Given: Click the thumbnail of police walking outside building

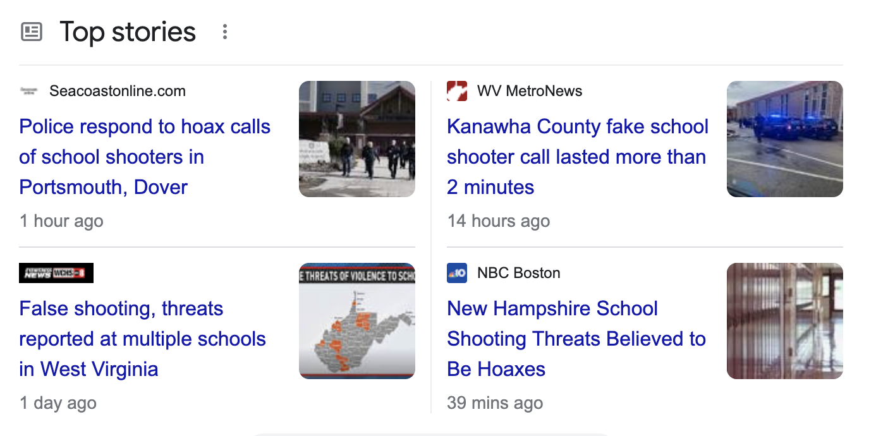Looking at the screenshot, I should pyautogui.click(x=357, y=139).
